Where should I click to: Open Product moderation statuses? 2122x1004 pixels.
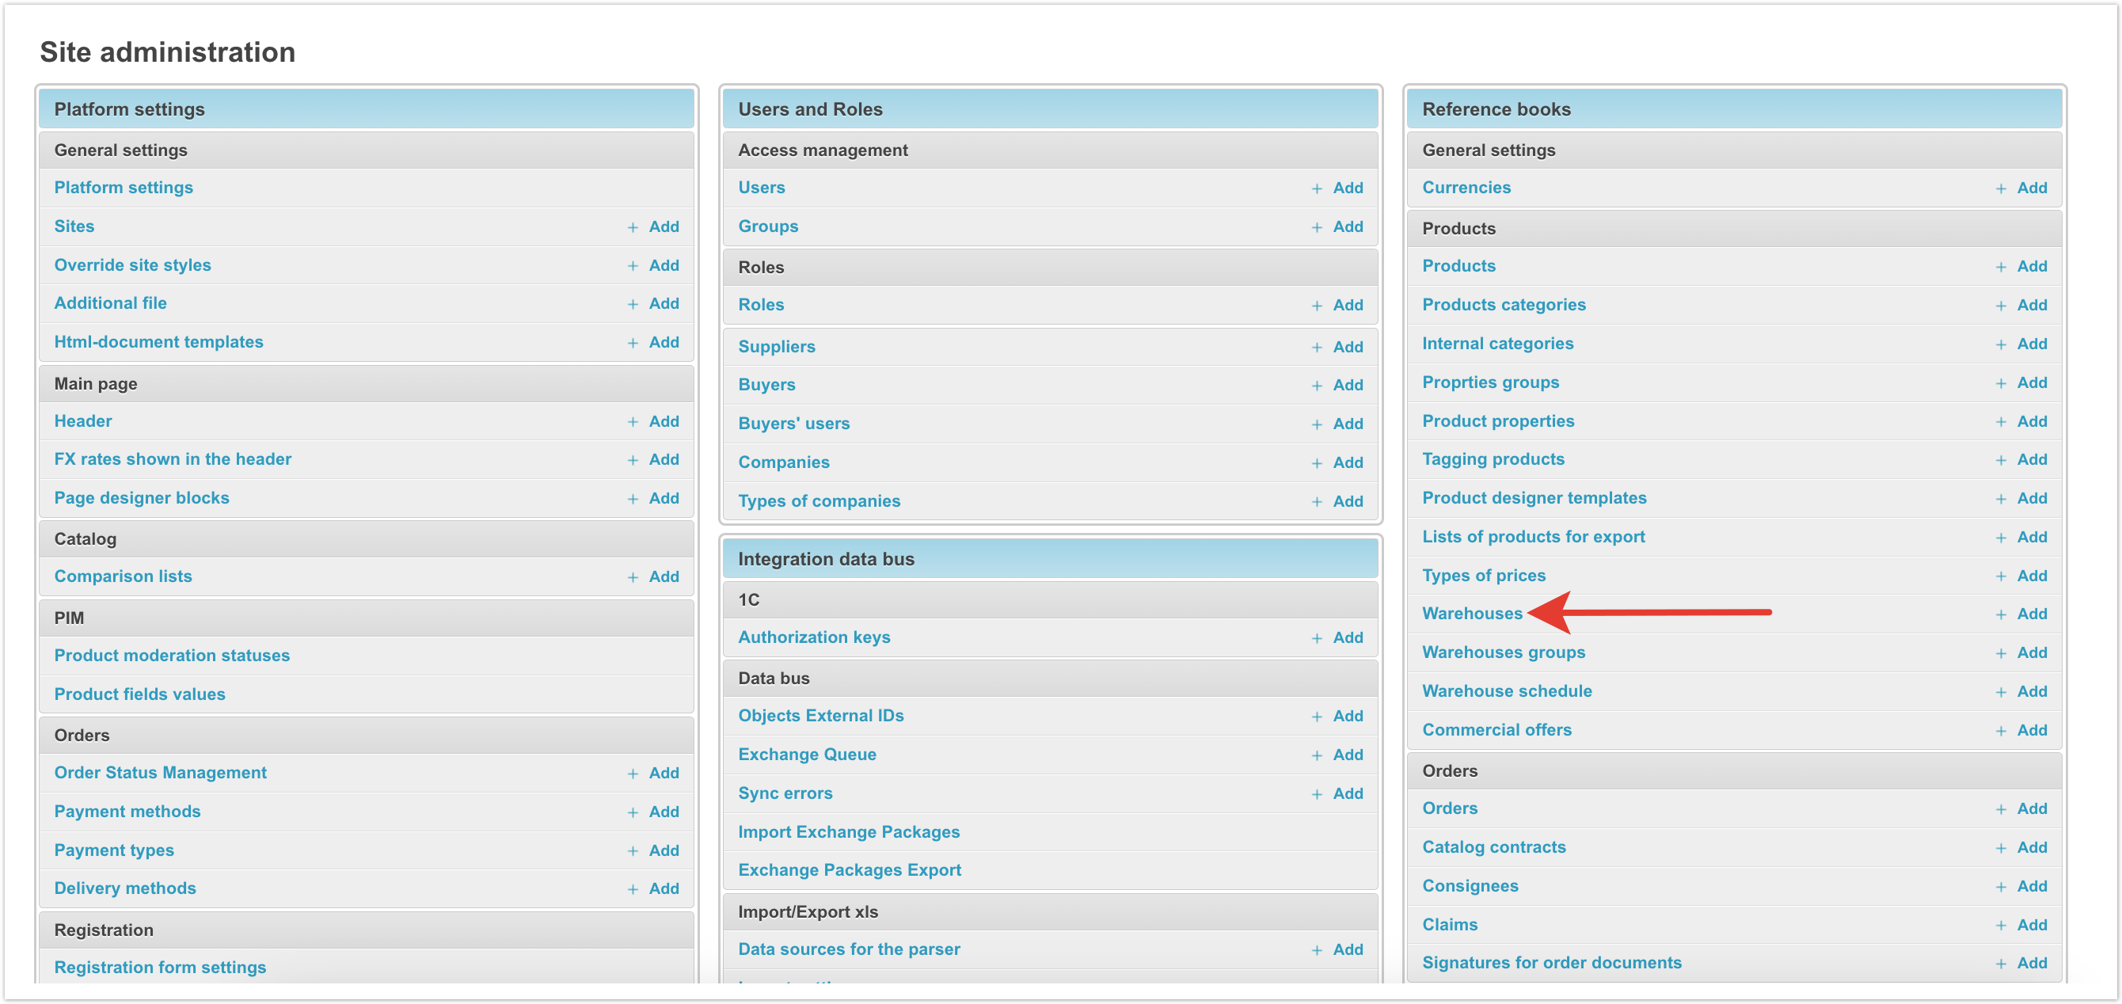171,656
